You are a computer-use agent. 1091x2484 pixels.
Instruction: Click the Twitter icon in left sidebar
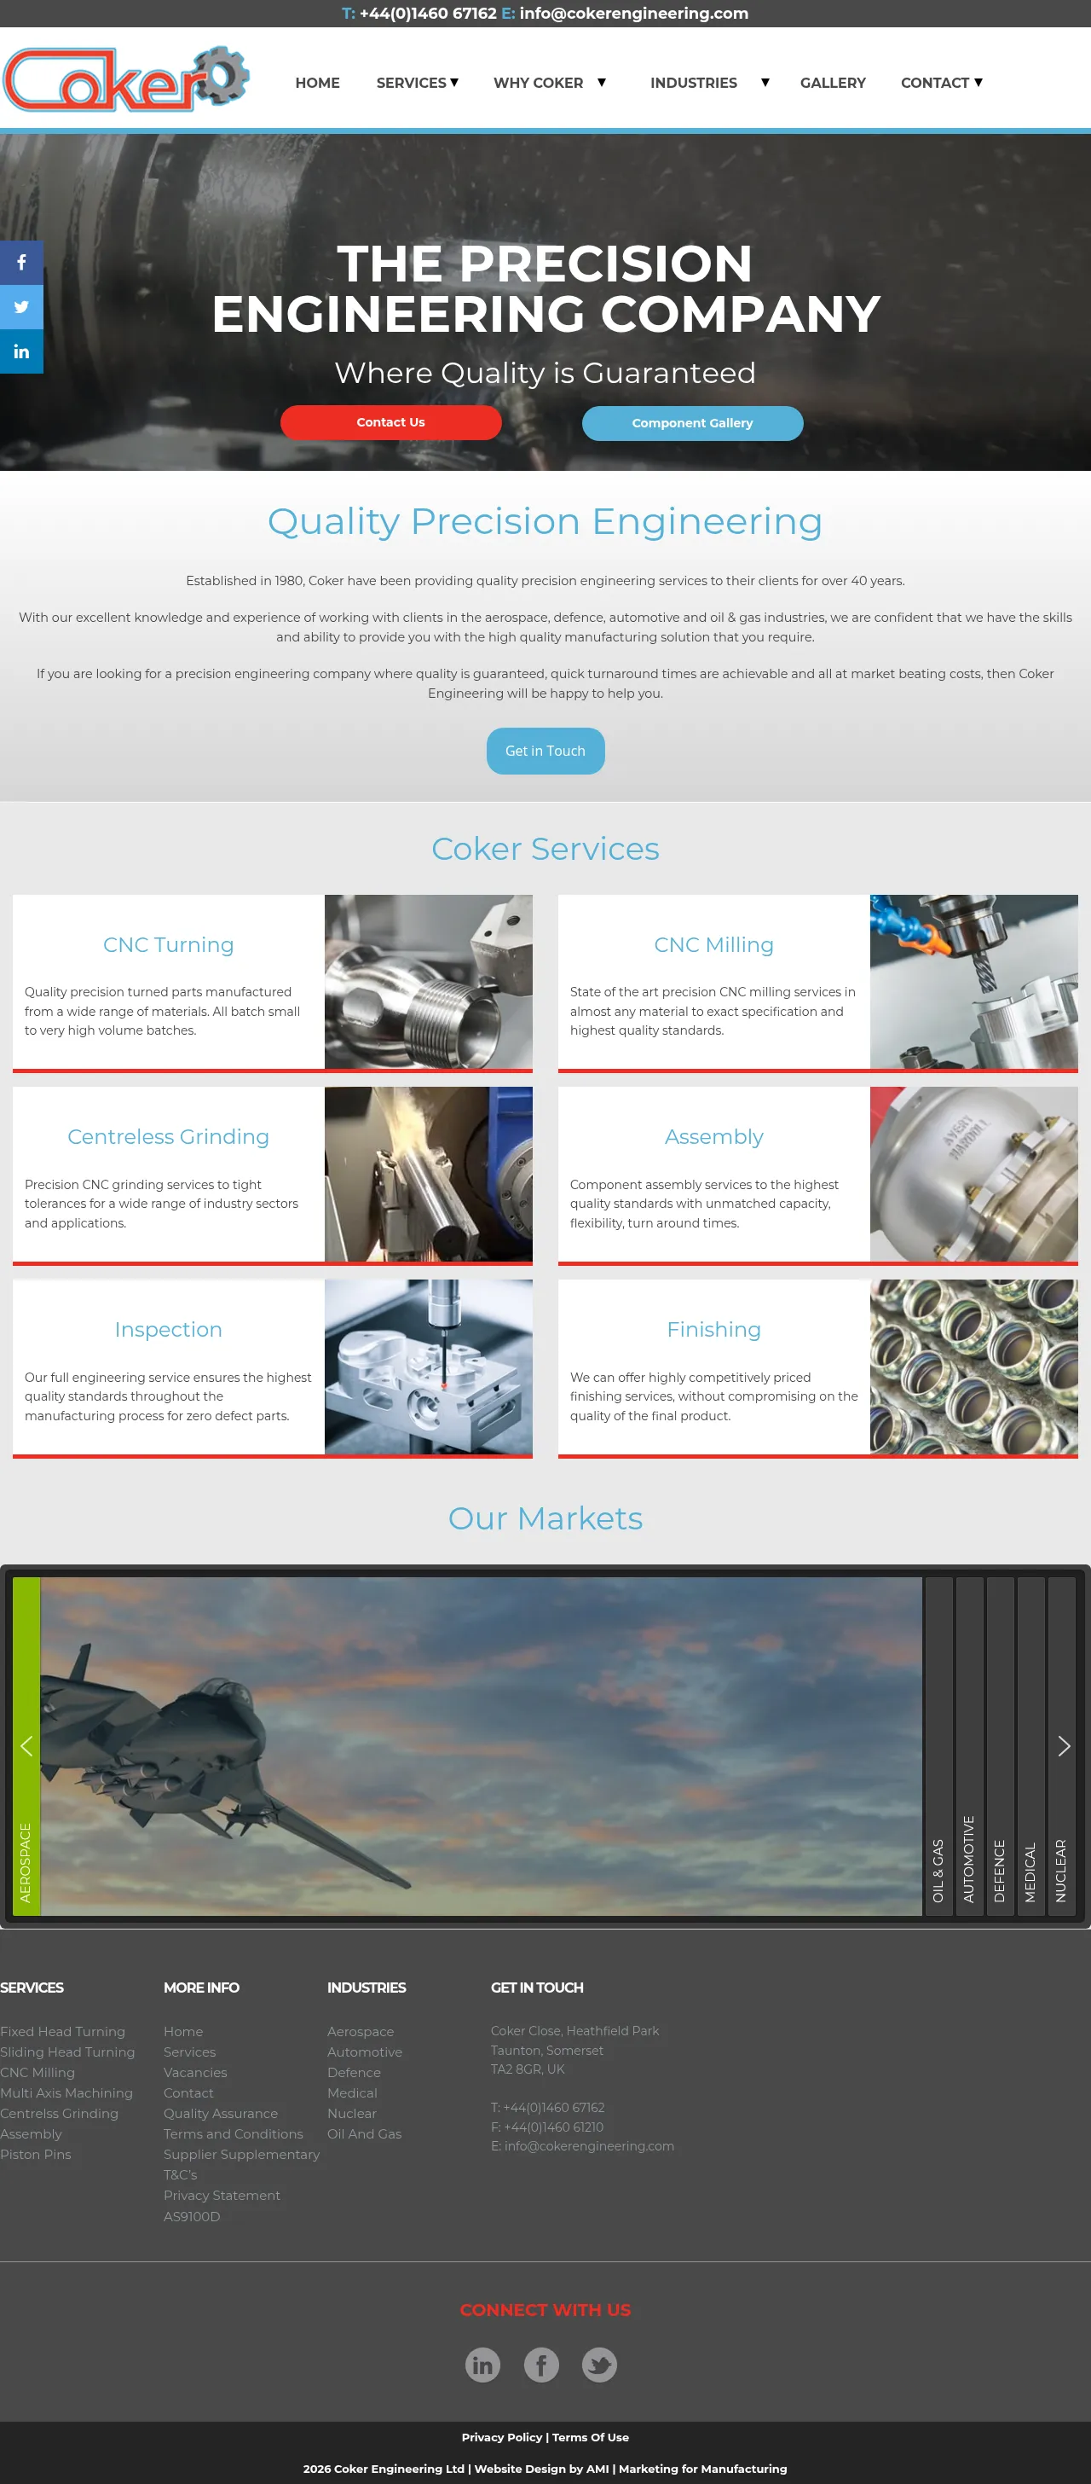point(21,306)
